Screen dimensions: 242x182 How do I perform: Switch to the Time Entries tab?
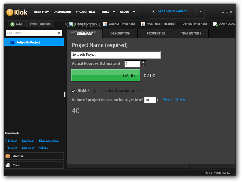point(191,33)
